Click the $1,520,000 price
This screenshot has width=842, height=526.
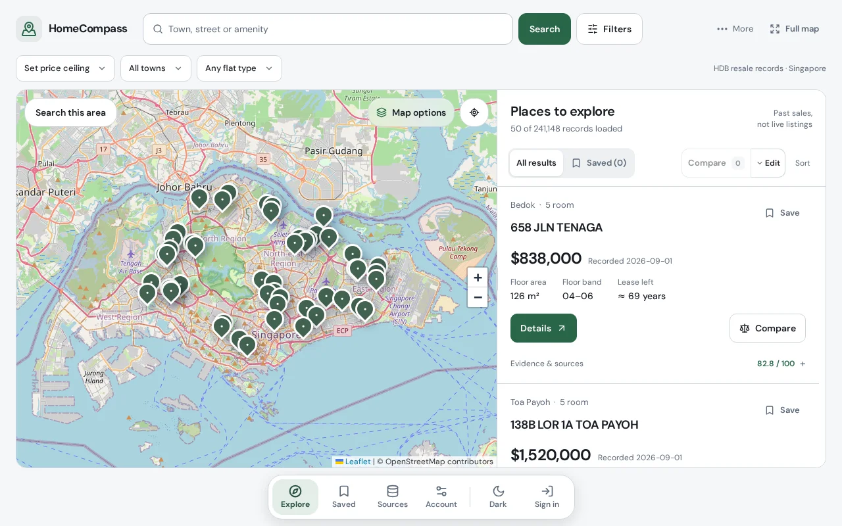coord(551,455)
